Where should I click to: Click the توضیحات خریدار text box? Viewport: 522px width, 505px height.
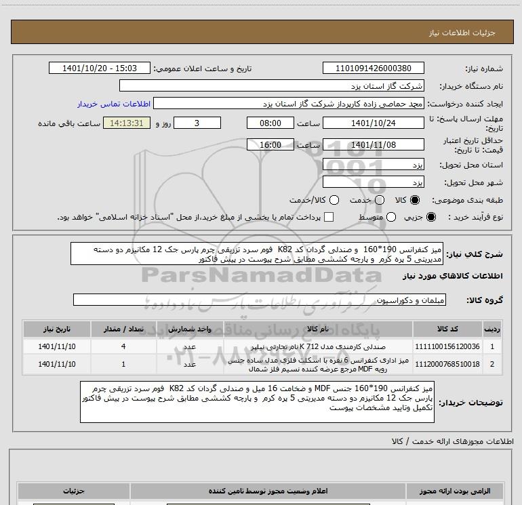(x=257, y=402)
